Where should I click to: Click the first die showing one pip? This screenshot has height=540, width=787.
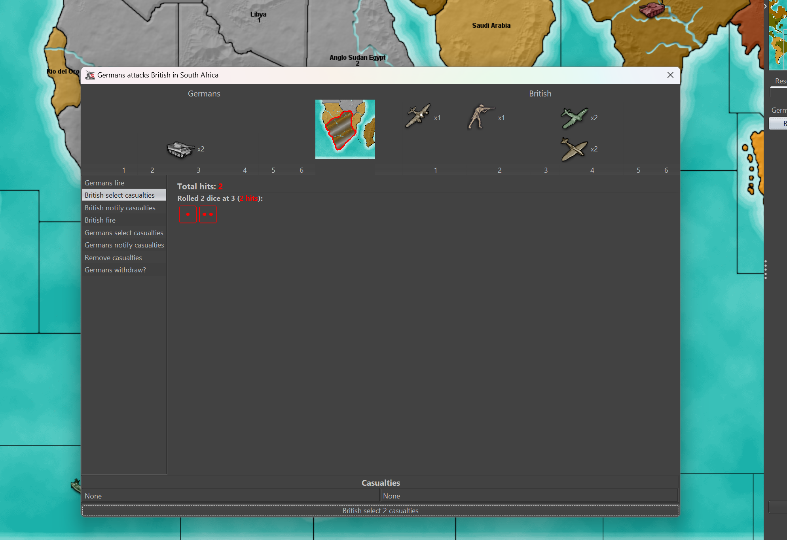(x=188, y=214)
